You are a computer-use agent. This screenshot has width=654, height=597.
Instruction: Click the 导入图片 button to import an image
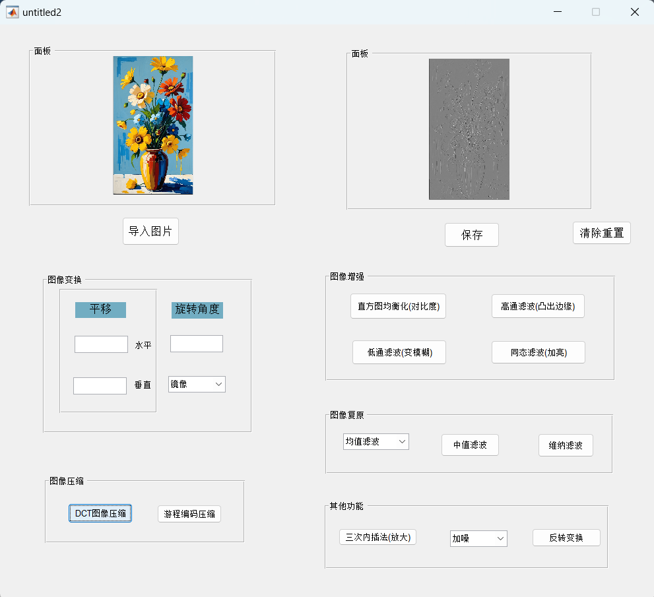pyautogui.click(x=150, y=231)
